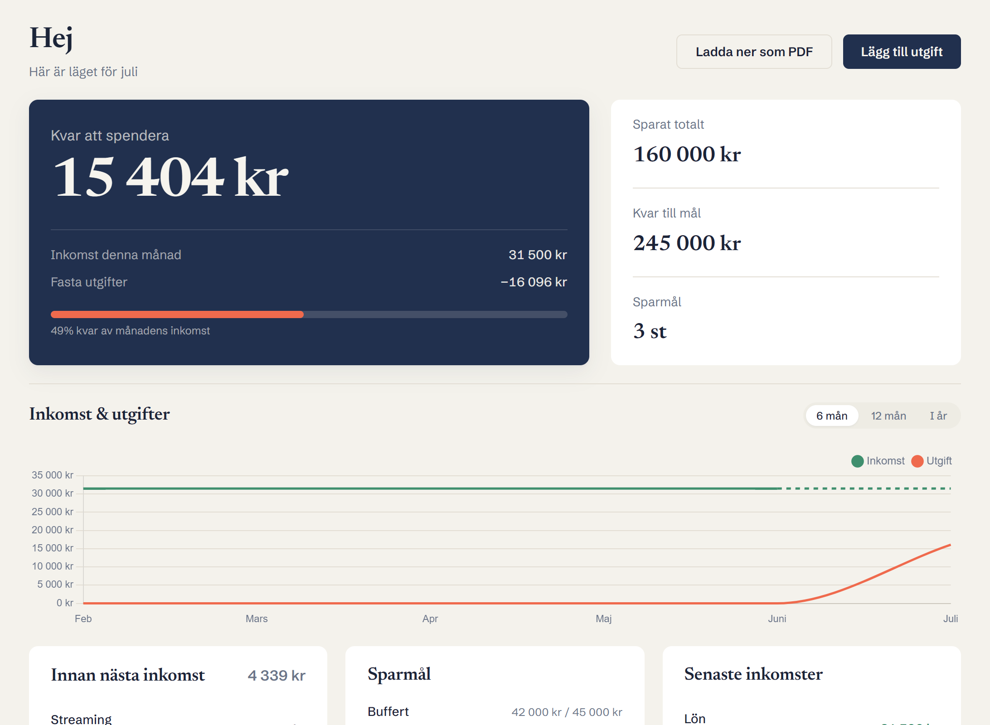Open the Buffert savings goal row
990x725 pixels.
(x=495, y=712)
